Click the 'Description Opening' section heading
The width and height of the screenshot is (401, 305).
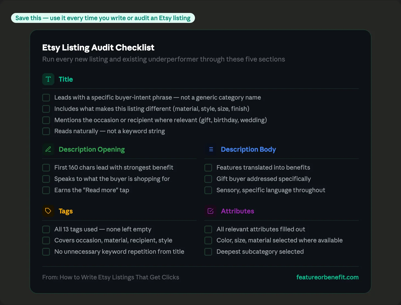coord(92,149)
